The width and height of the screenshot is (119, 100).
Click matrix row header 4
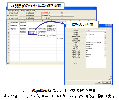[x=8, y=33]
